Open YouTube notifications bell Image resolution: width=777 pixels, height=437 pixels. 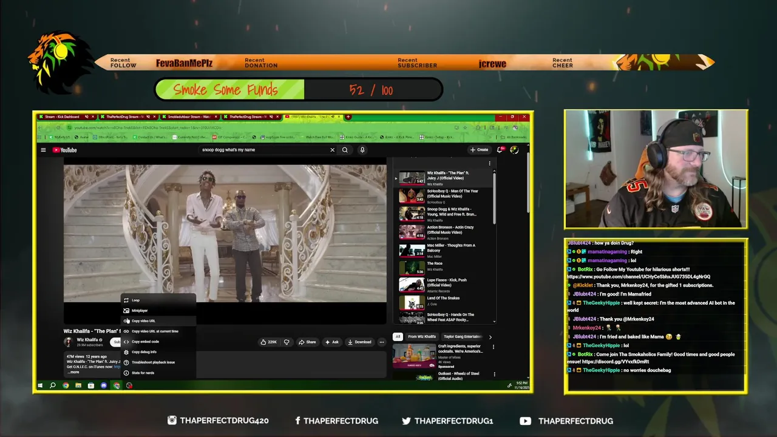(500, 150)
